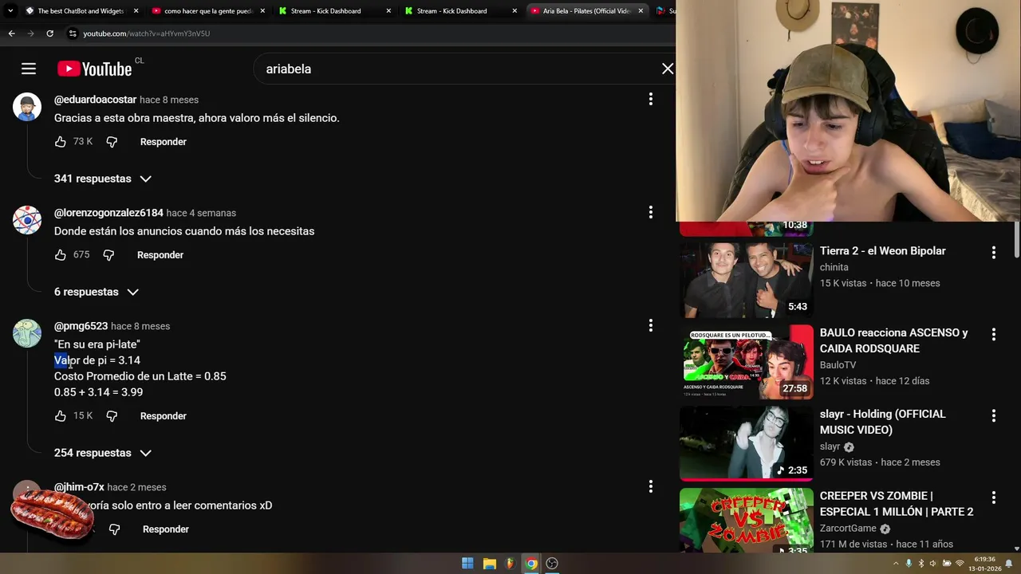The image size is (1021, 574).
Task: Open @eduardoacostar channel link
Action: click(x=95, y=100)
